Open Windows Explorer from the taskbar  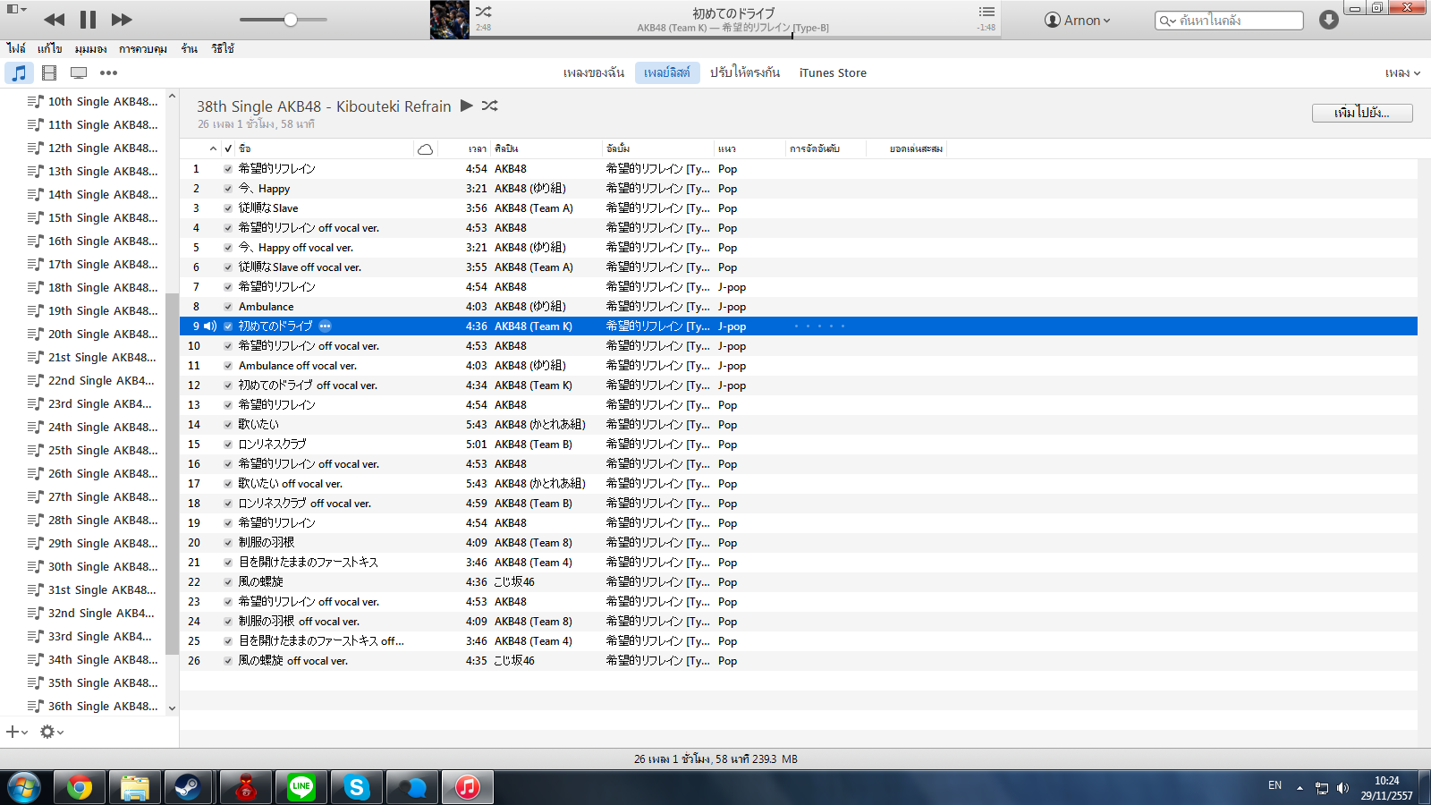[134, 788]
